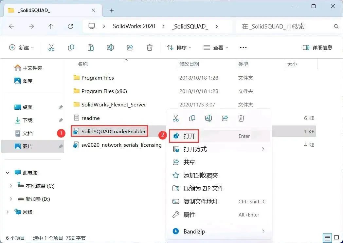
Task: Choose 复制文件地址 in the context menu
Action: pos(219,202)
